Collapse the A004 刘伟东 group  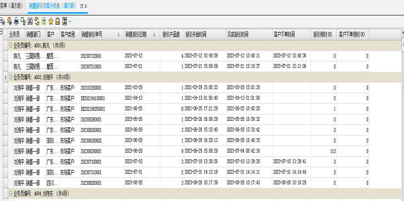11,193
